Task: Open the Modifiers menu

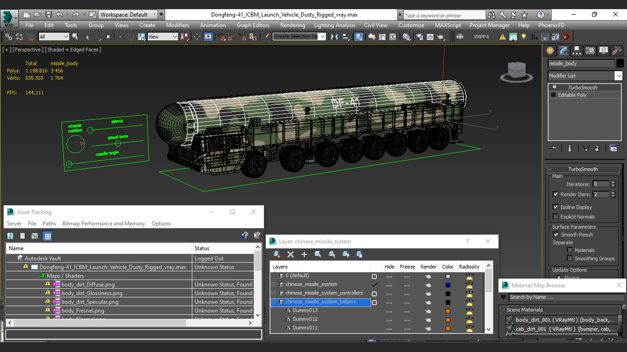Action: pyautogui.click(x=177, y=25)
